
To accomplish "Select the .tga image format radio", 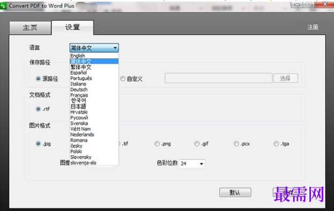I will (276, 144).
